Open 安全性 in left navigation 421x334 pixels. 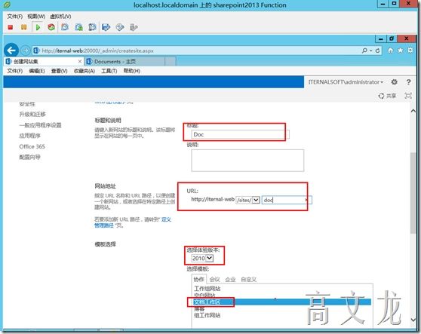27,104
